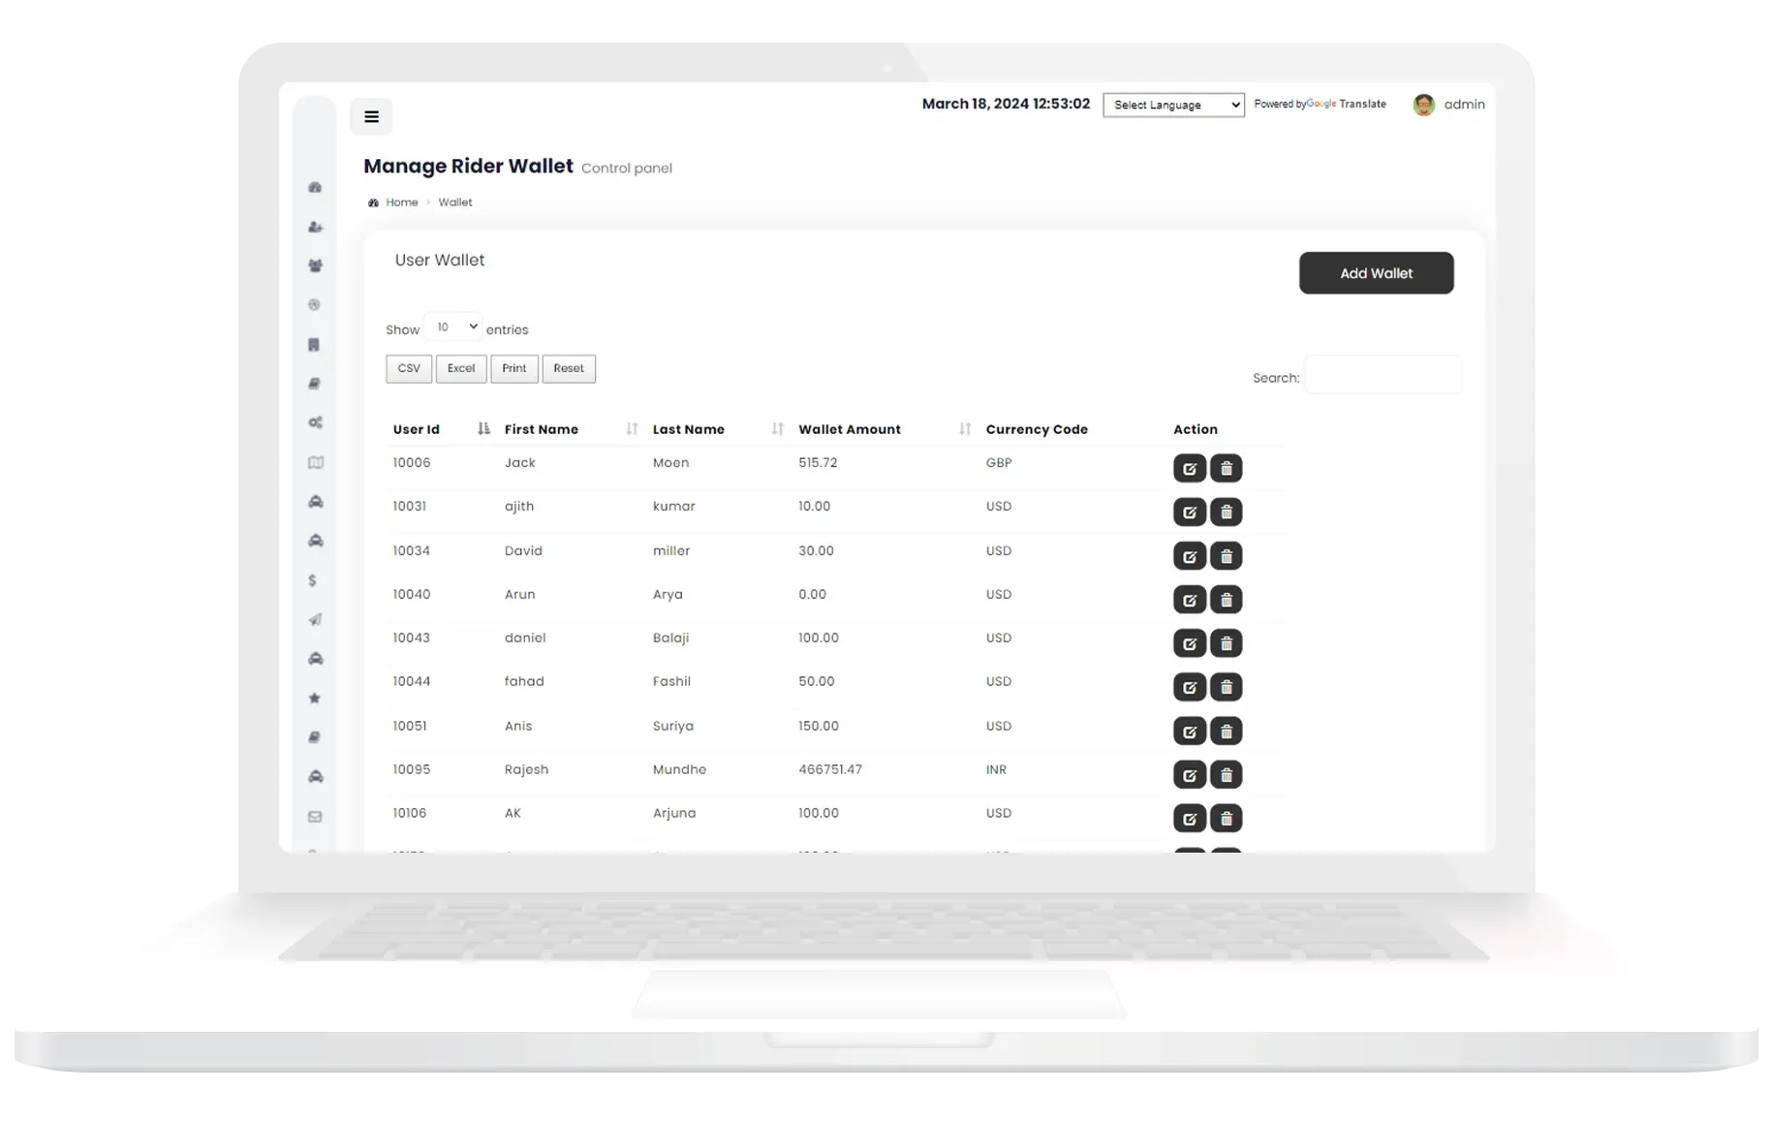The width and height of the screenshot is (1773, 1121).
Task: Delete wallet for user 10106 AK
Action: pos(1227,819)
